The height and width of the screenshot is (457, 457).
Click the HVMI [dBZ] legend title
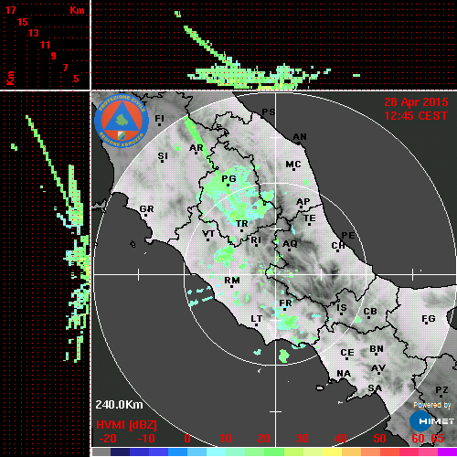(126, 425)
